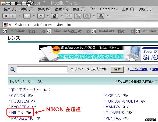Open the 工具 (T) menu
This screenshot has height=122, width=158.
128,9
